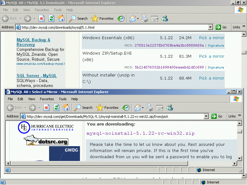Click vertical scrollbar thumb in Select a Mirror window
247x185 pixels.
coord(240,132)
